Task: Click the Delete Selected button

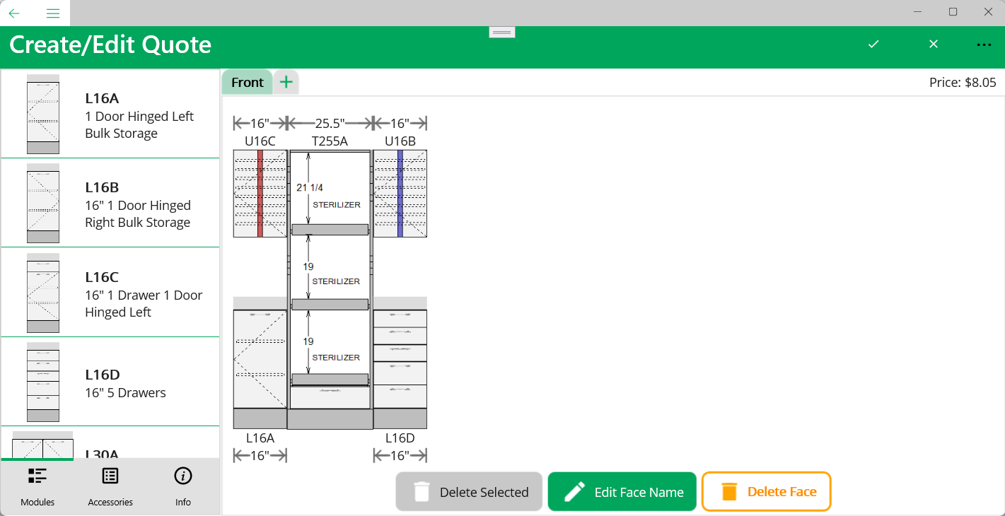Action: [x=469, y=492]
